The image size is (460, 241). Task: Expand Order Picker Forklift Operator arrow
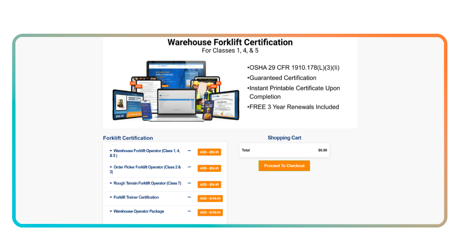point(111,167)
